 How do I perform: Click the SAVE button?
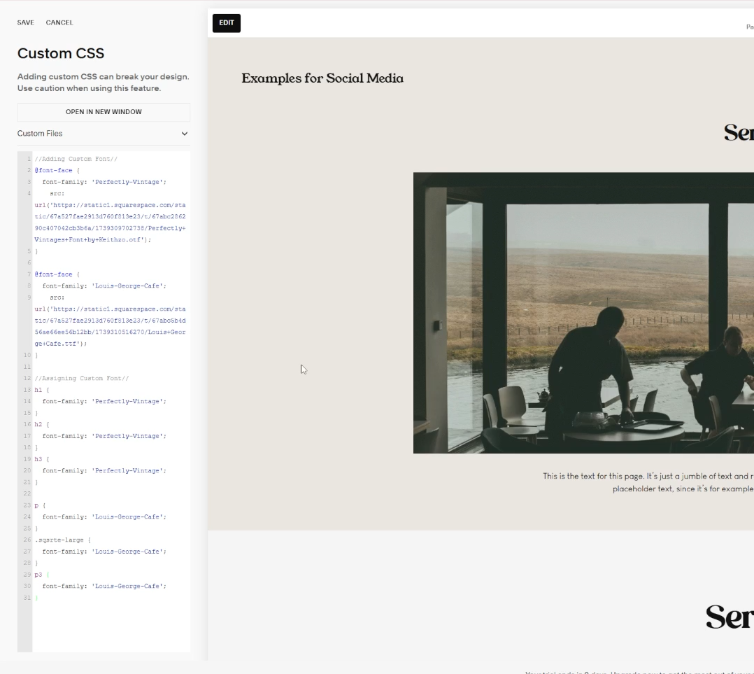[x=25, y=22]
